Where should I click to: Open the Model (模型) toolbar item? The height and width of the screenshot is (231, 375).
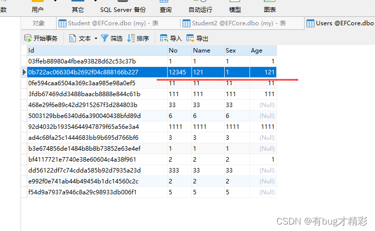235,7
